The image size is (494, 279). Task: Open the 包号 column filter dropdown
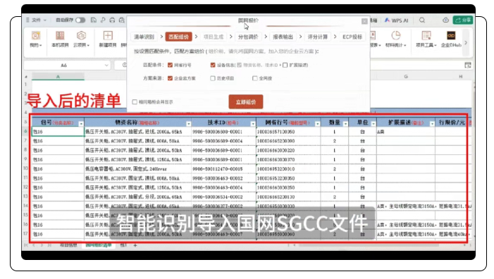(x=81, y=124)
